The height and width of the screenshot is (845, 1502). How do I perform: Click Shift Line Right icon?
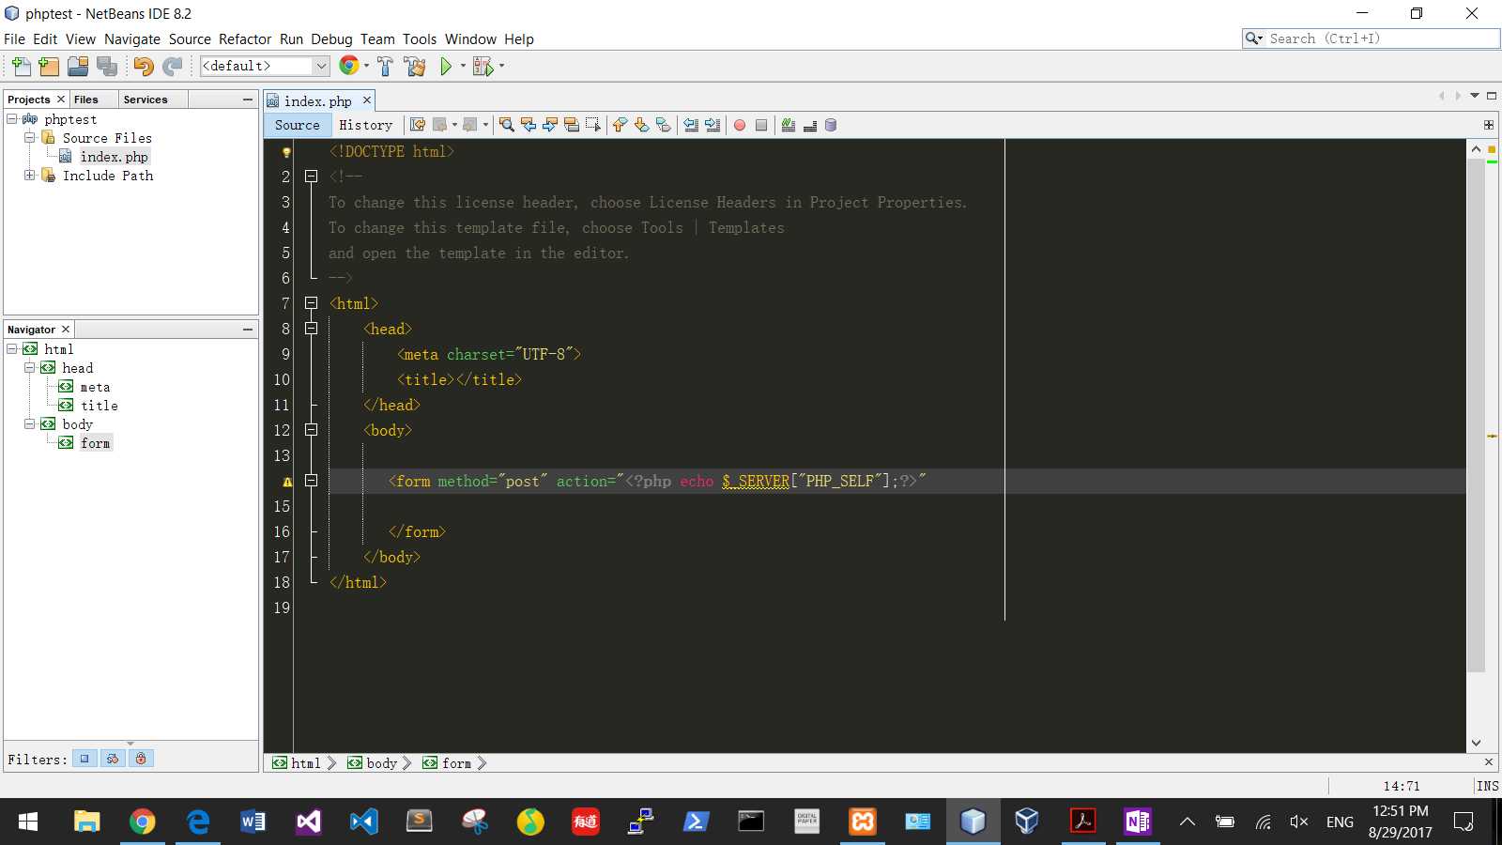[x=713, y=125]
